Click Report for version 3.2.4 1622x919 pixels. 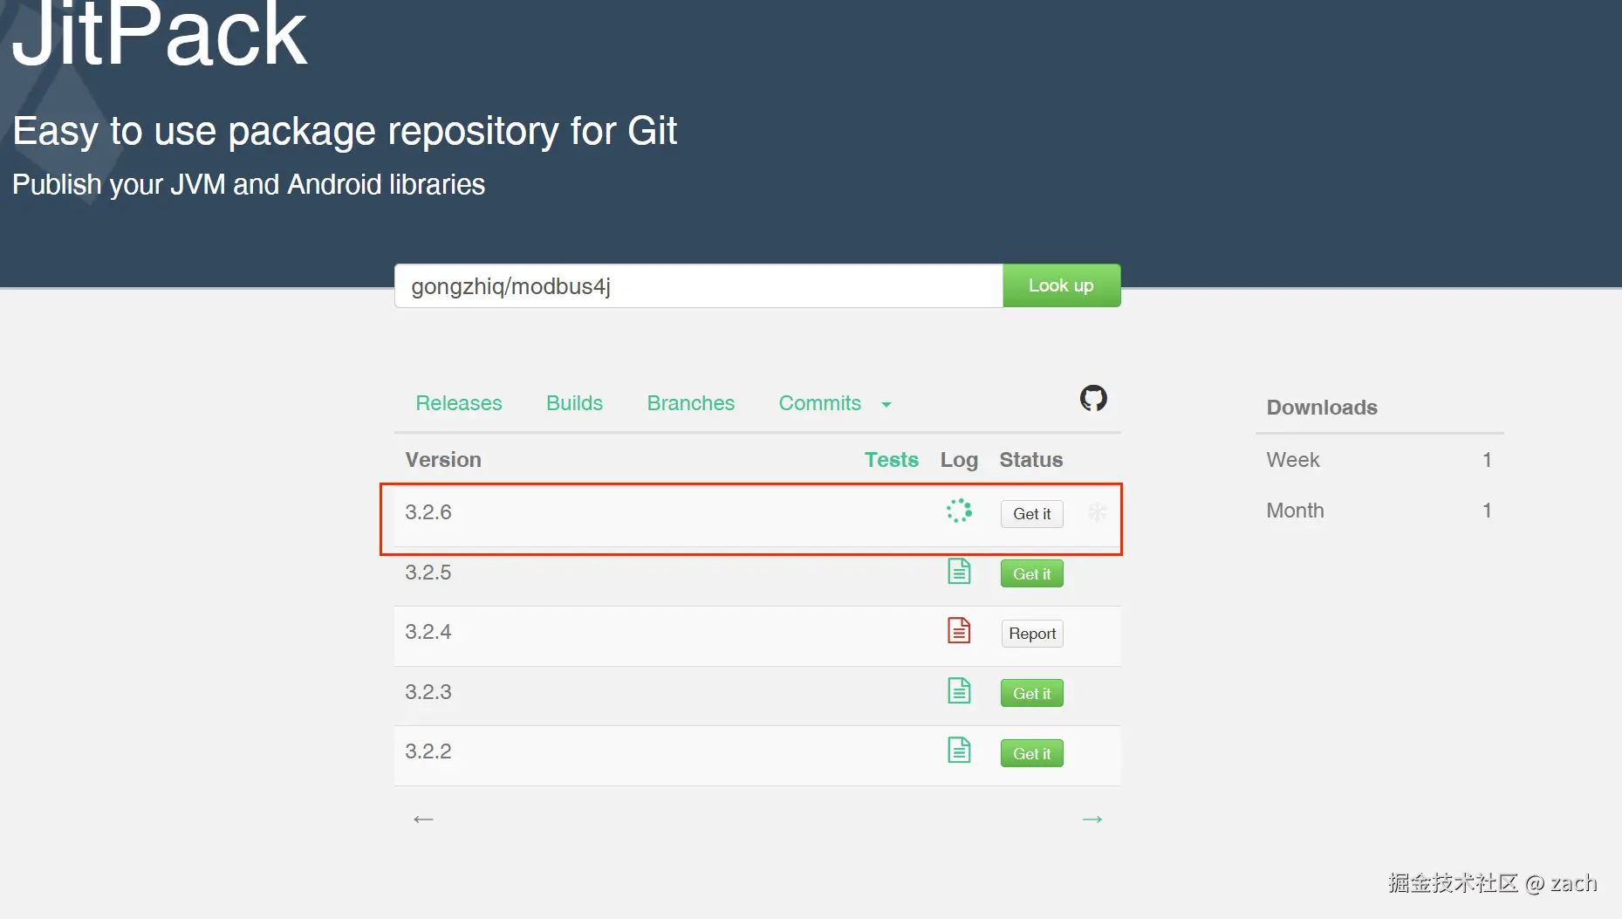(x=1032, y=634)
